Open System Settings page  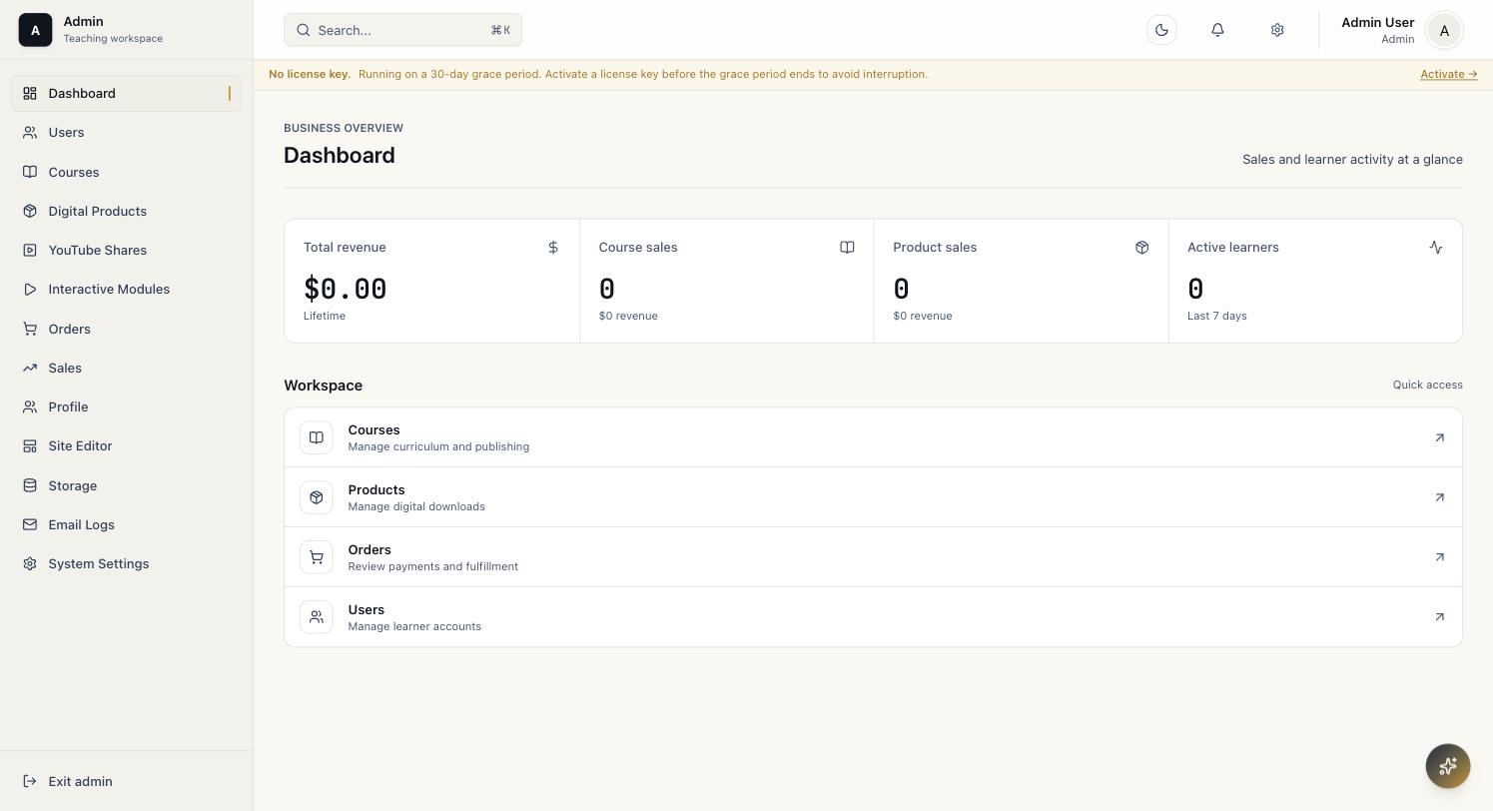point(127,563)
